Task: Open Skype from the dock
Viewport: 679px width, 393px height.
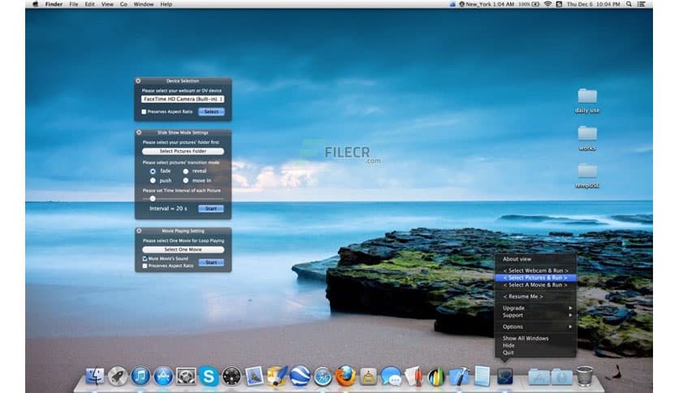Action: point(210,376)
